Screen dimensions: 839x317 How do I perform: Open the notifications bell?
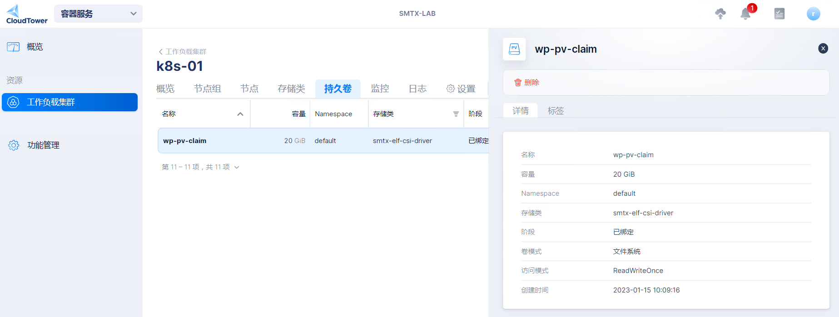pos(745,14)
